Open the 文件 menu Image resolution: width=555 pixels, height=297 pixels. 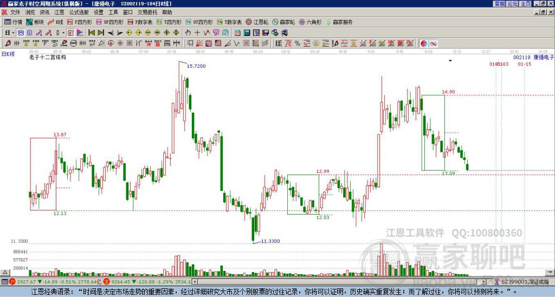point(15,12)
